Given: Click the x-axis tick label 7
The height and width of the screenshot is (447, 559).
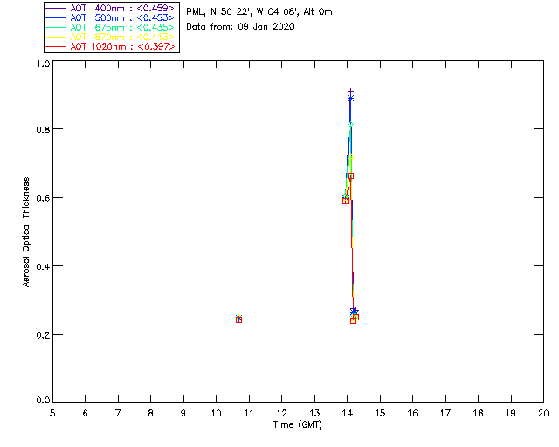Looking at the screenshot, I should [118, 413].
